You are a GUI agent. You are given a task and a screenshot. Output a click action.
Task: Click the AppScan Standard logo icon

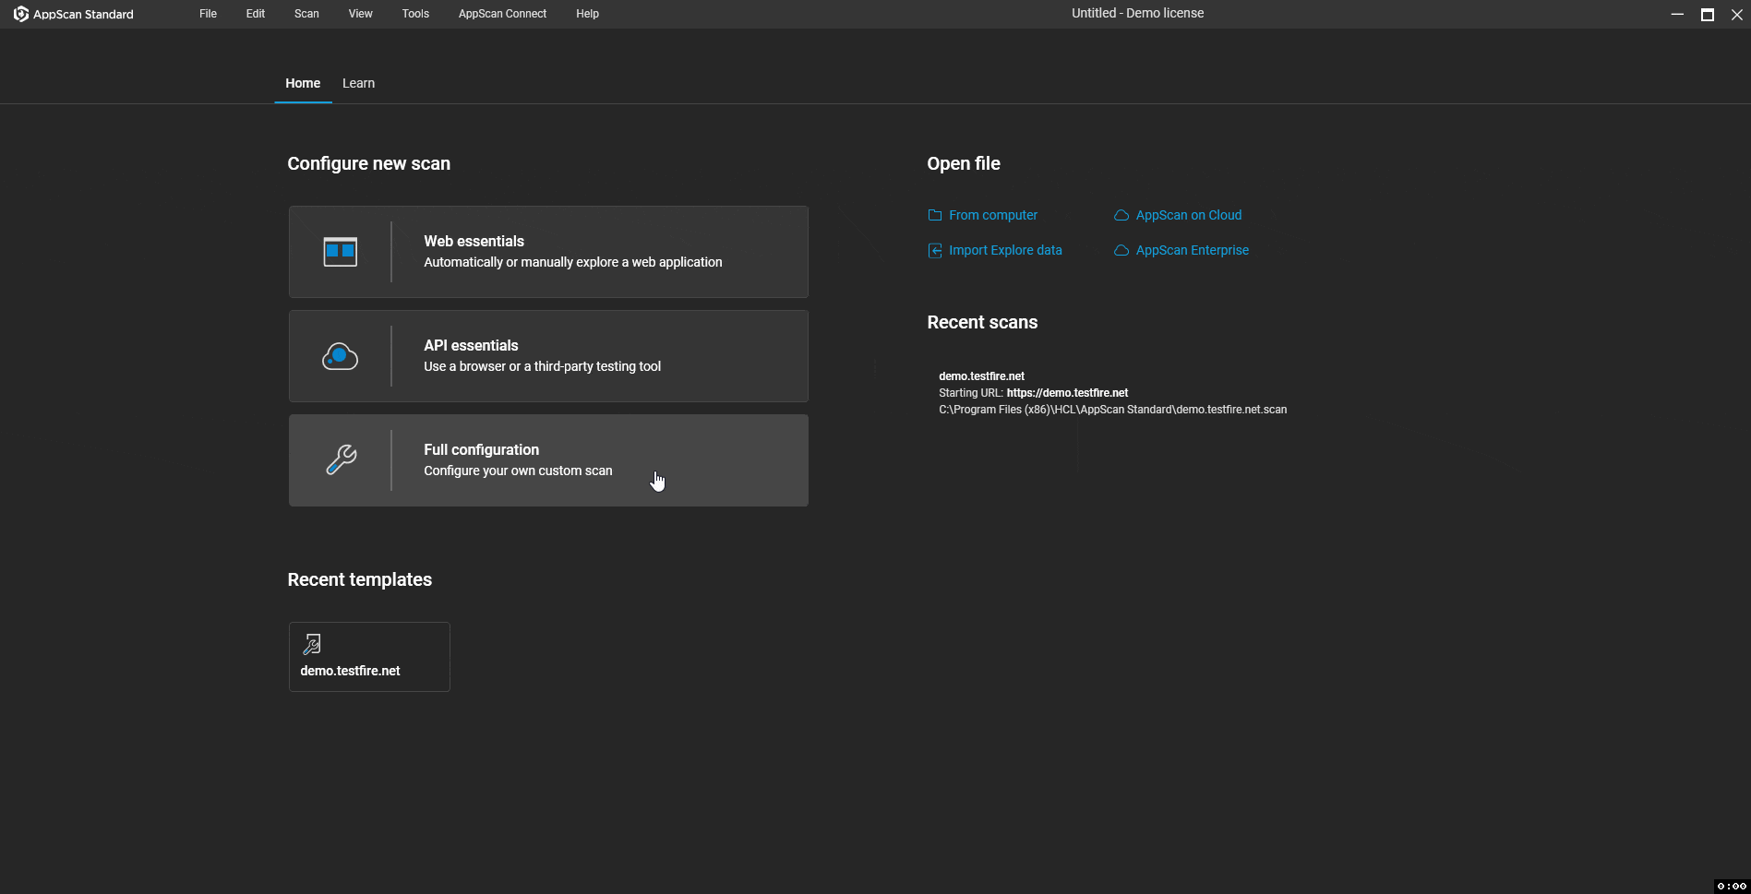[20, 14]
